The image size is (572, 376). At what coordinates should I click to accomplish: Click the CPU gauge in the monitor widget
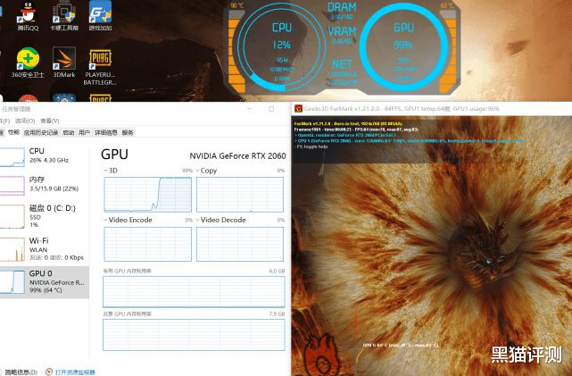coord(282,47)
